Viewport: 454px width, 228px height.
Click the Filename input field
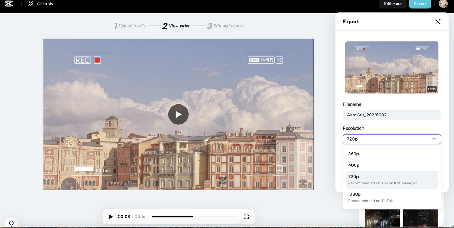pos(392,115)
